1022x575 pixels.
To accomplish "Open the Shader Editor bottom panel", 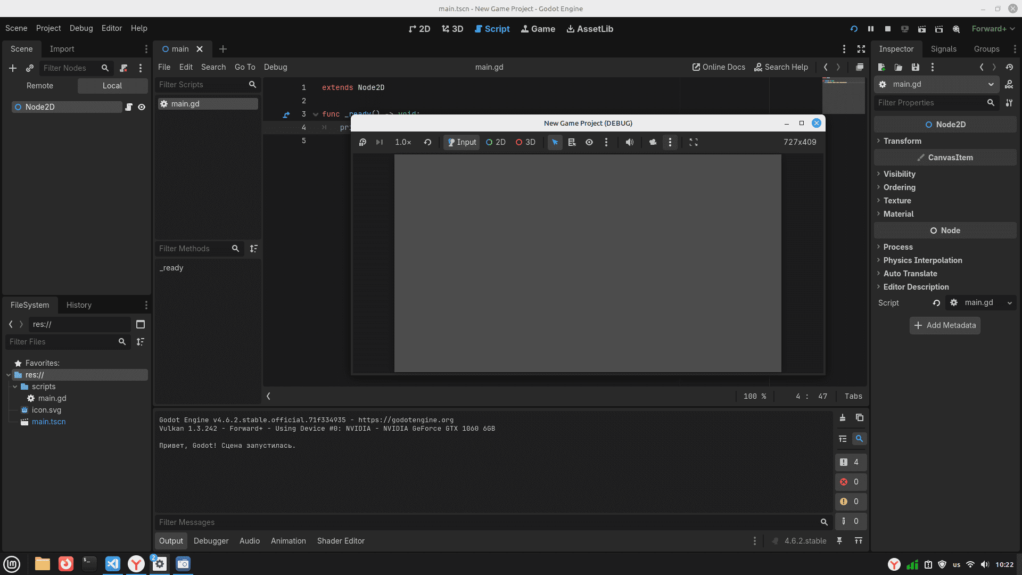I will click(x=341, y=541).
